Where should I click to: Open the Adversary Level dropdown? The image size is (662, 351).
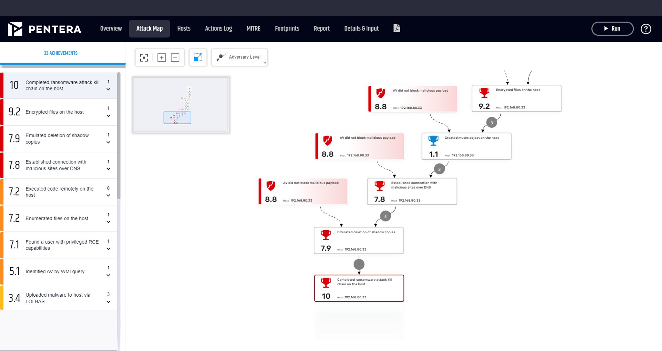(240, 57)
